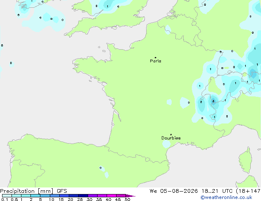
Task: Click the legend value label '35'
Action: [x=99, y=199]
